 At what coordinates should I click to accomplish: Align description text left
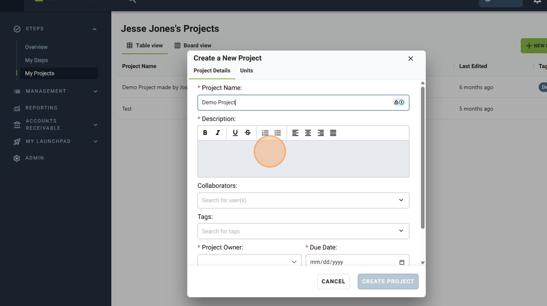[x=295, y=133]
